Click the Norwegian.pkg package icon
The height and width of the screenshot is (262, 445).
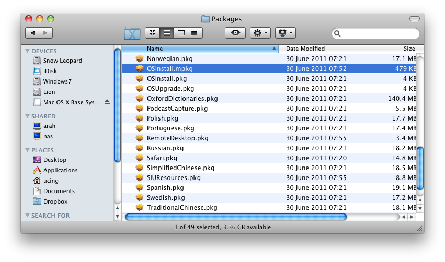[x=139, y=58]
